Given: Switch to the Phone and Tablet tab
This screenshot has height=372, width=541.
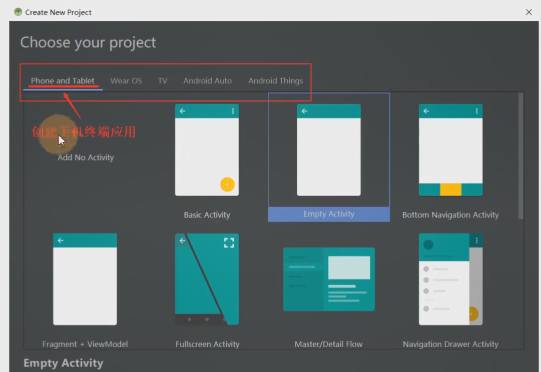Looking at the screenshot, I should (62, 80).
